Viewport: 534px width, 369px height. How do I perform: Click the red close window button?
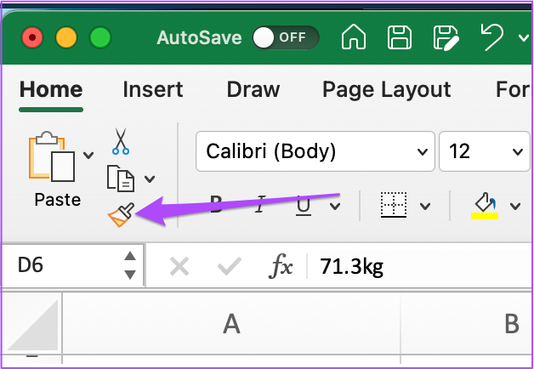(32, 37)
